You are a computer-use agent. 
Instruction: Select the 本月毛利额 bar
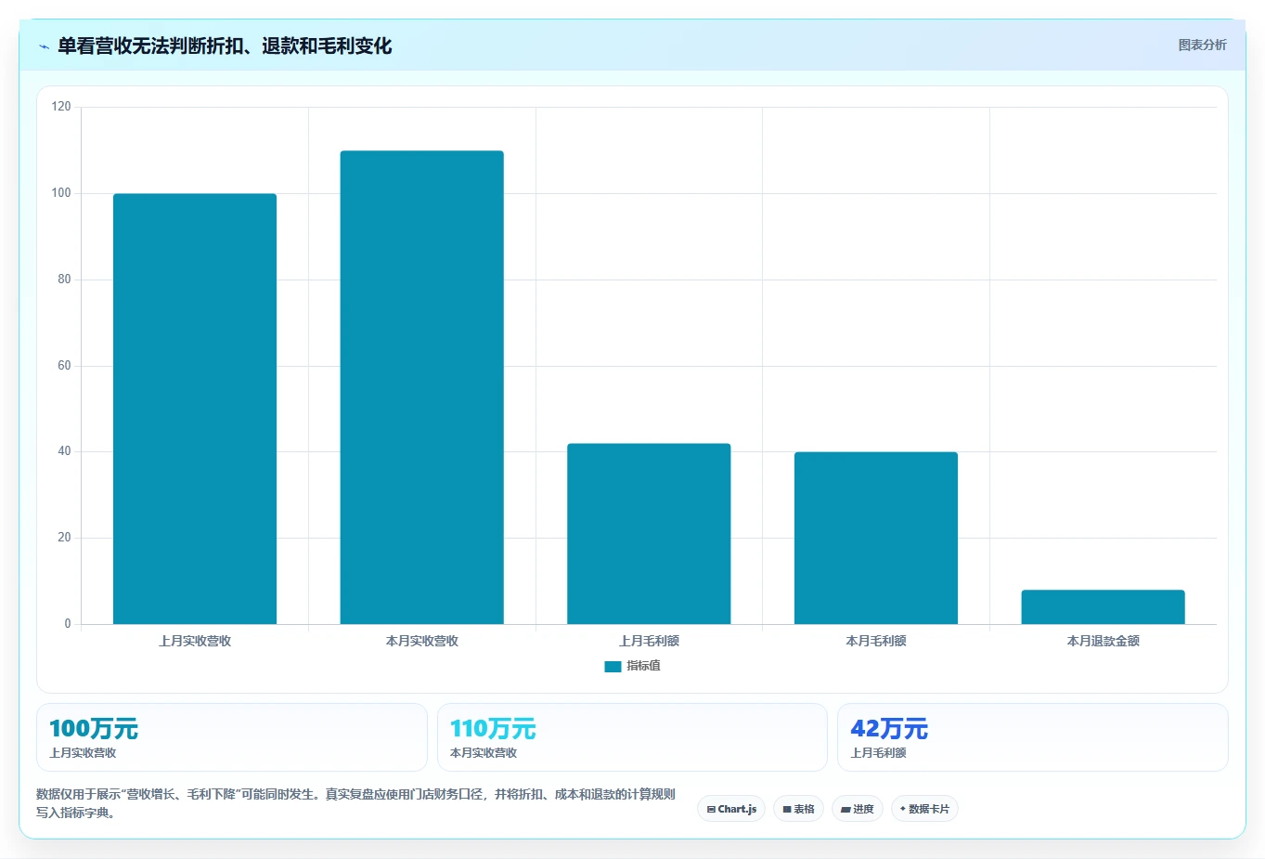876,538
